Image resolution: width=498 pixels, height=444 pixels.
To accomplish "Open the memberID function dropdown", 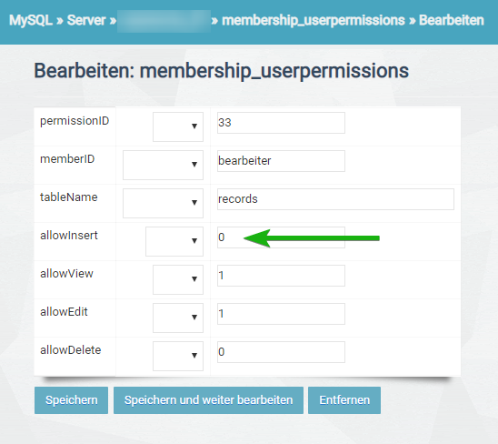I will (163, 165).
